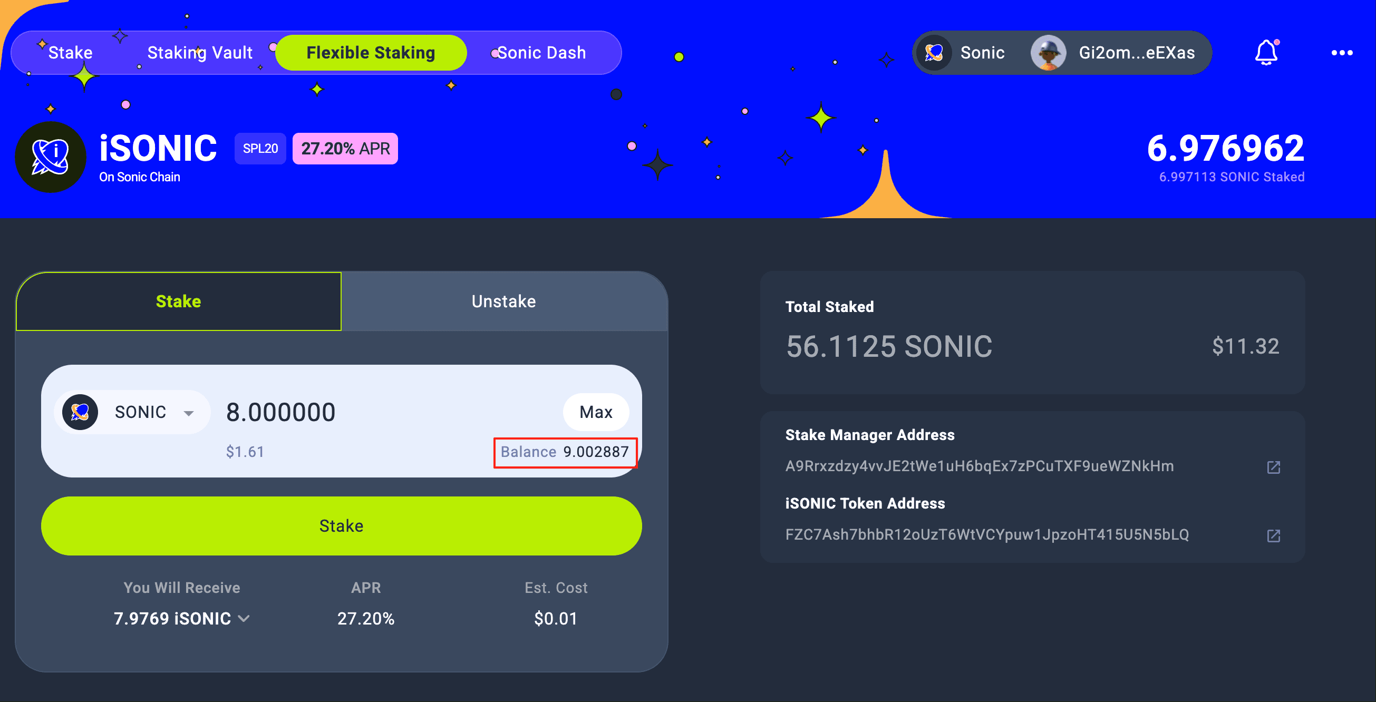Go to Staking Vault page
Image resolution: width=1376 pixels, height=702 pixels.
(199, 52)
